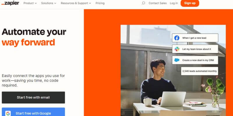The image size is (233, 116).
Task: Expand Resources & Support chevron
Action: pos(90,3)
